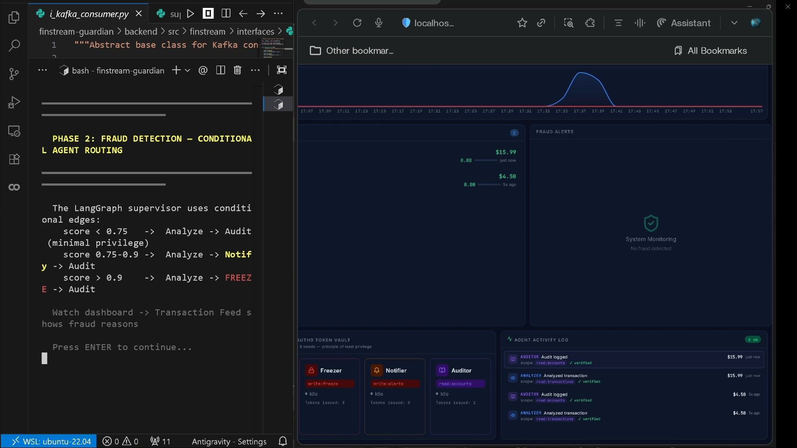Kill the terminal with trash icon
Screen dimensions: 797x448
[237, 70]
